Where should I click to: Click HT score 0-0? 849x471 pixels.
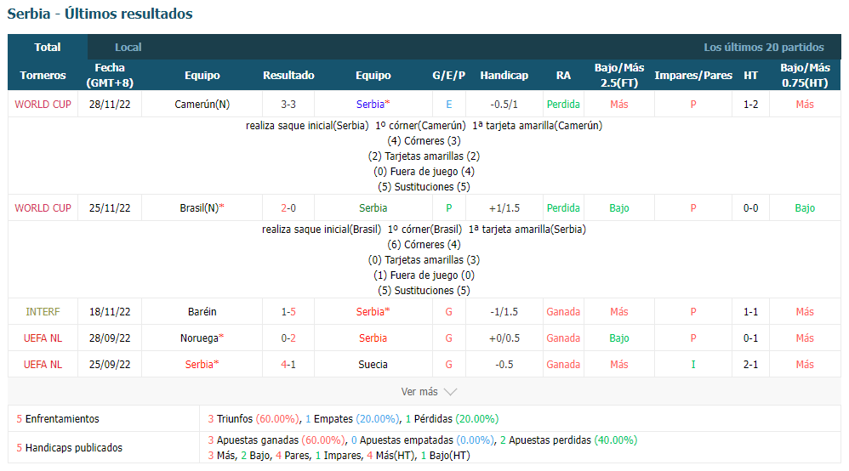pyautogui.click(x=750, y=208)
